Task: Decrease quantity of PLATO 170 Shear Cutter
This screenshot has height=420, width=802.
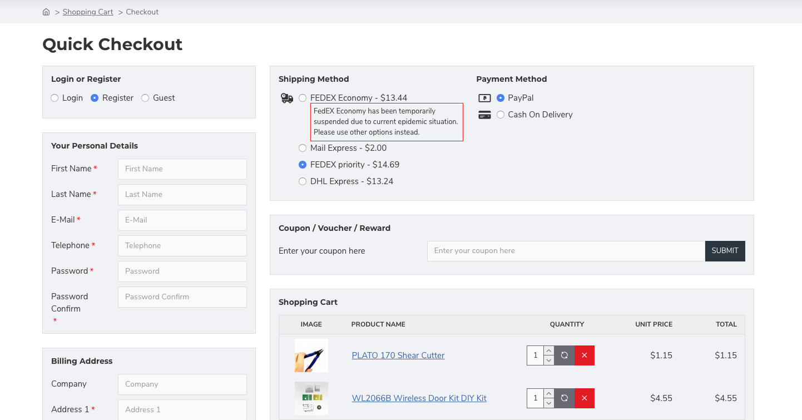Action: pyautogui.click(x=549, y=360)
